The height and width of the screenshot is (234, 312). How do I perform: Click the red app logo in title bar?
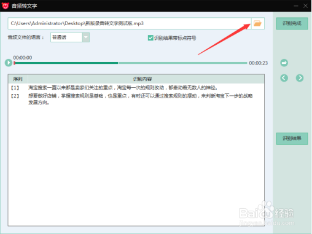(x=5, y=6)
